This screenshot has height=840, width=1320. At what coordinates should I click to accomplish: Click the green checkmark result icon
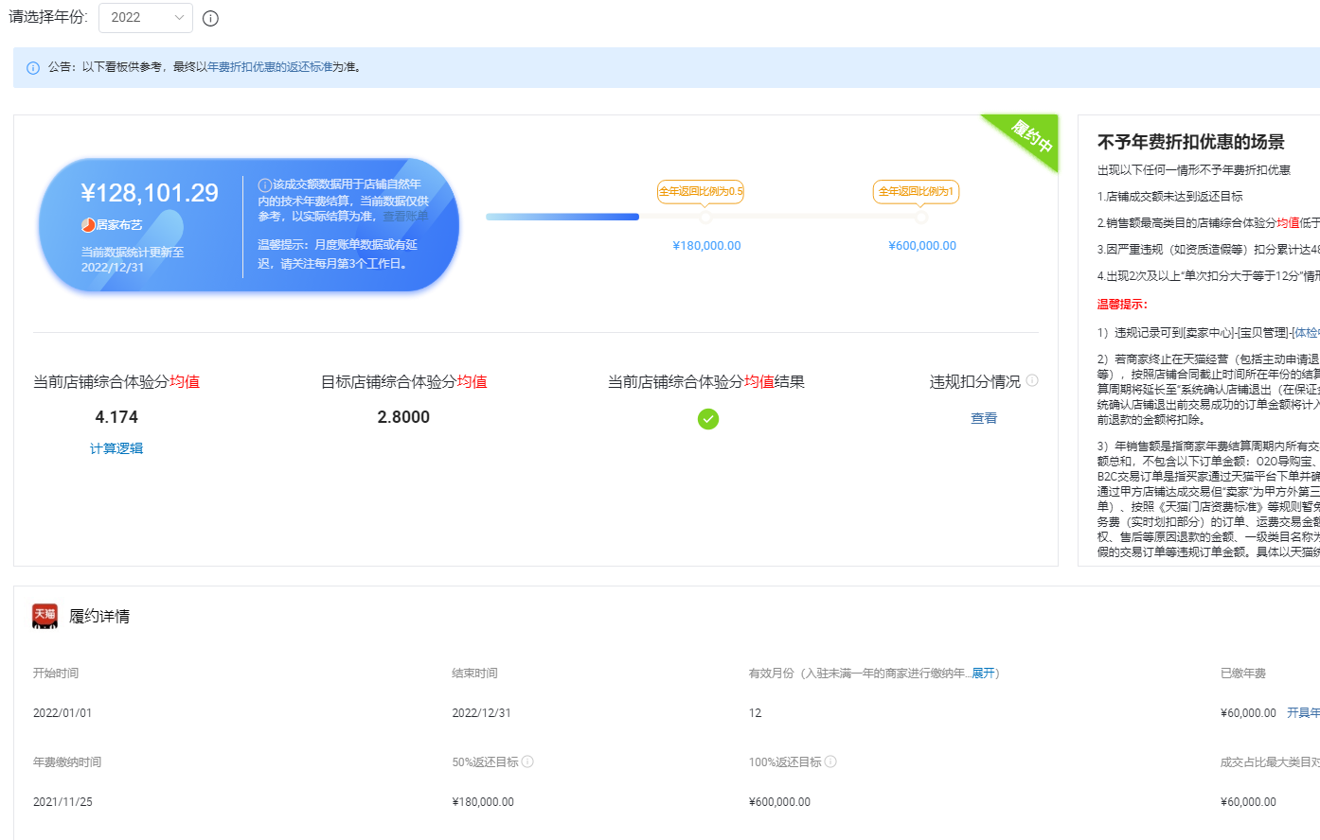click(x=708, y=419)
